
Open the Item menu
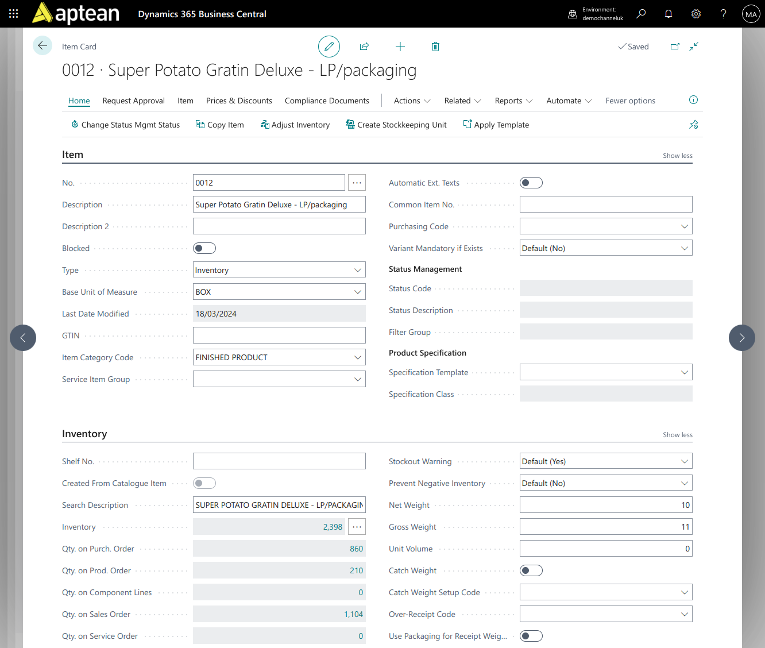pyautogui.click(x=186, y=101)
